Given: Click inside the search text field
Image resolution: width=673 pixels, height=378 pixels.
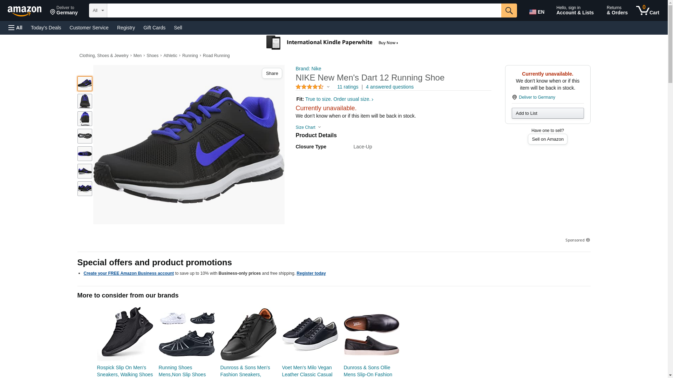Looking at the screenshot, I should (304, 10).
